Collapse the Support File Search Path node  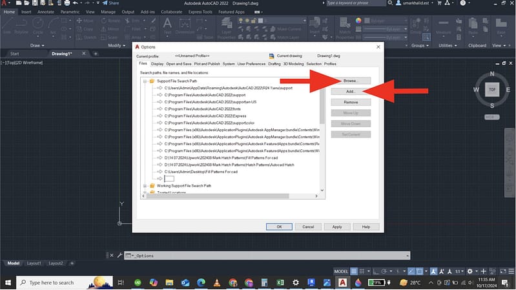[143, 81]
